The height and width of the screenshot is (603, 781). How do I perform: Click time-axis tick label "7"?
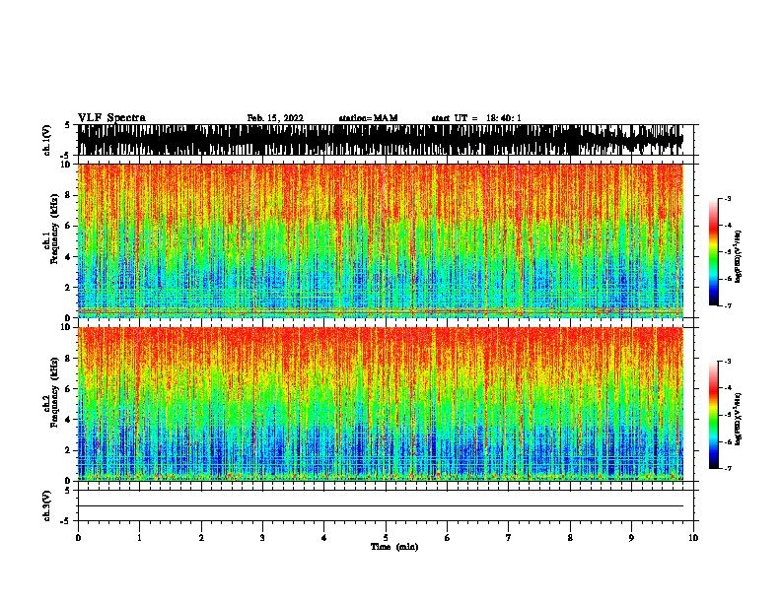coord(509,538)
